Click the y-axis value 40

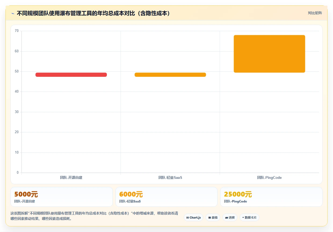coord(17,92)
